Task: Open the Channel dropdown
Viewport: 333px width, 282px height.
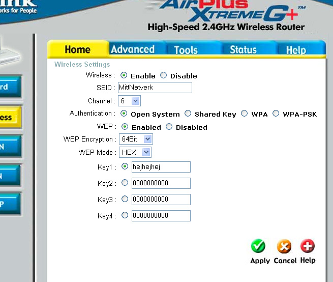Action: tap(129, 101)
